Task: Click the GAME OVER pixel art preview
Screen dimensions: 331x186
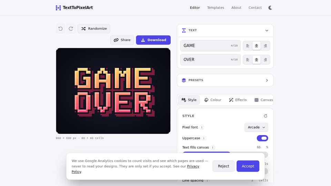Action: point(113,91)
